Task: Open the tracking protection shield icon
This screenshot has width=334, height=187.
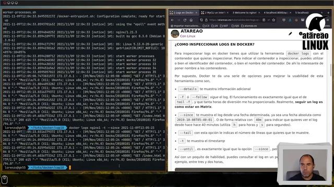Action: (201, 20)
